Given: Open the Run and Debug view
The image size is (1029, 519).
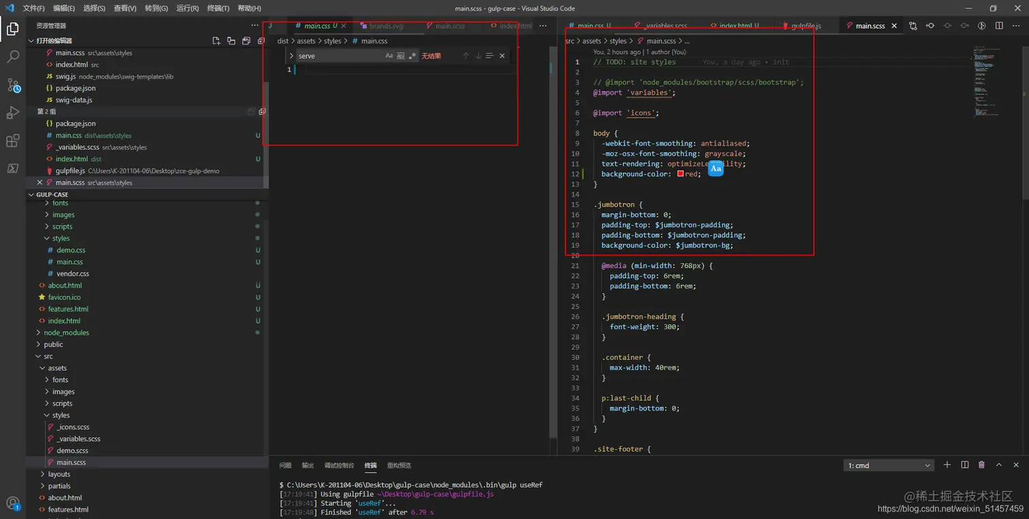Looking at the screenshot, I should 13,113.
